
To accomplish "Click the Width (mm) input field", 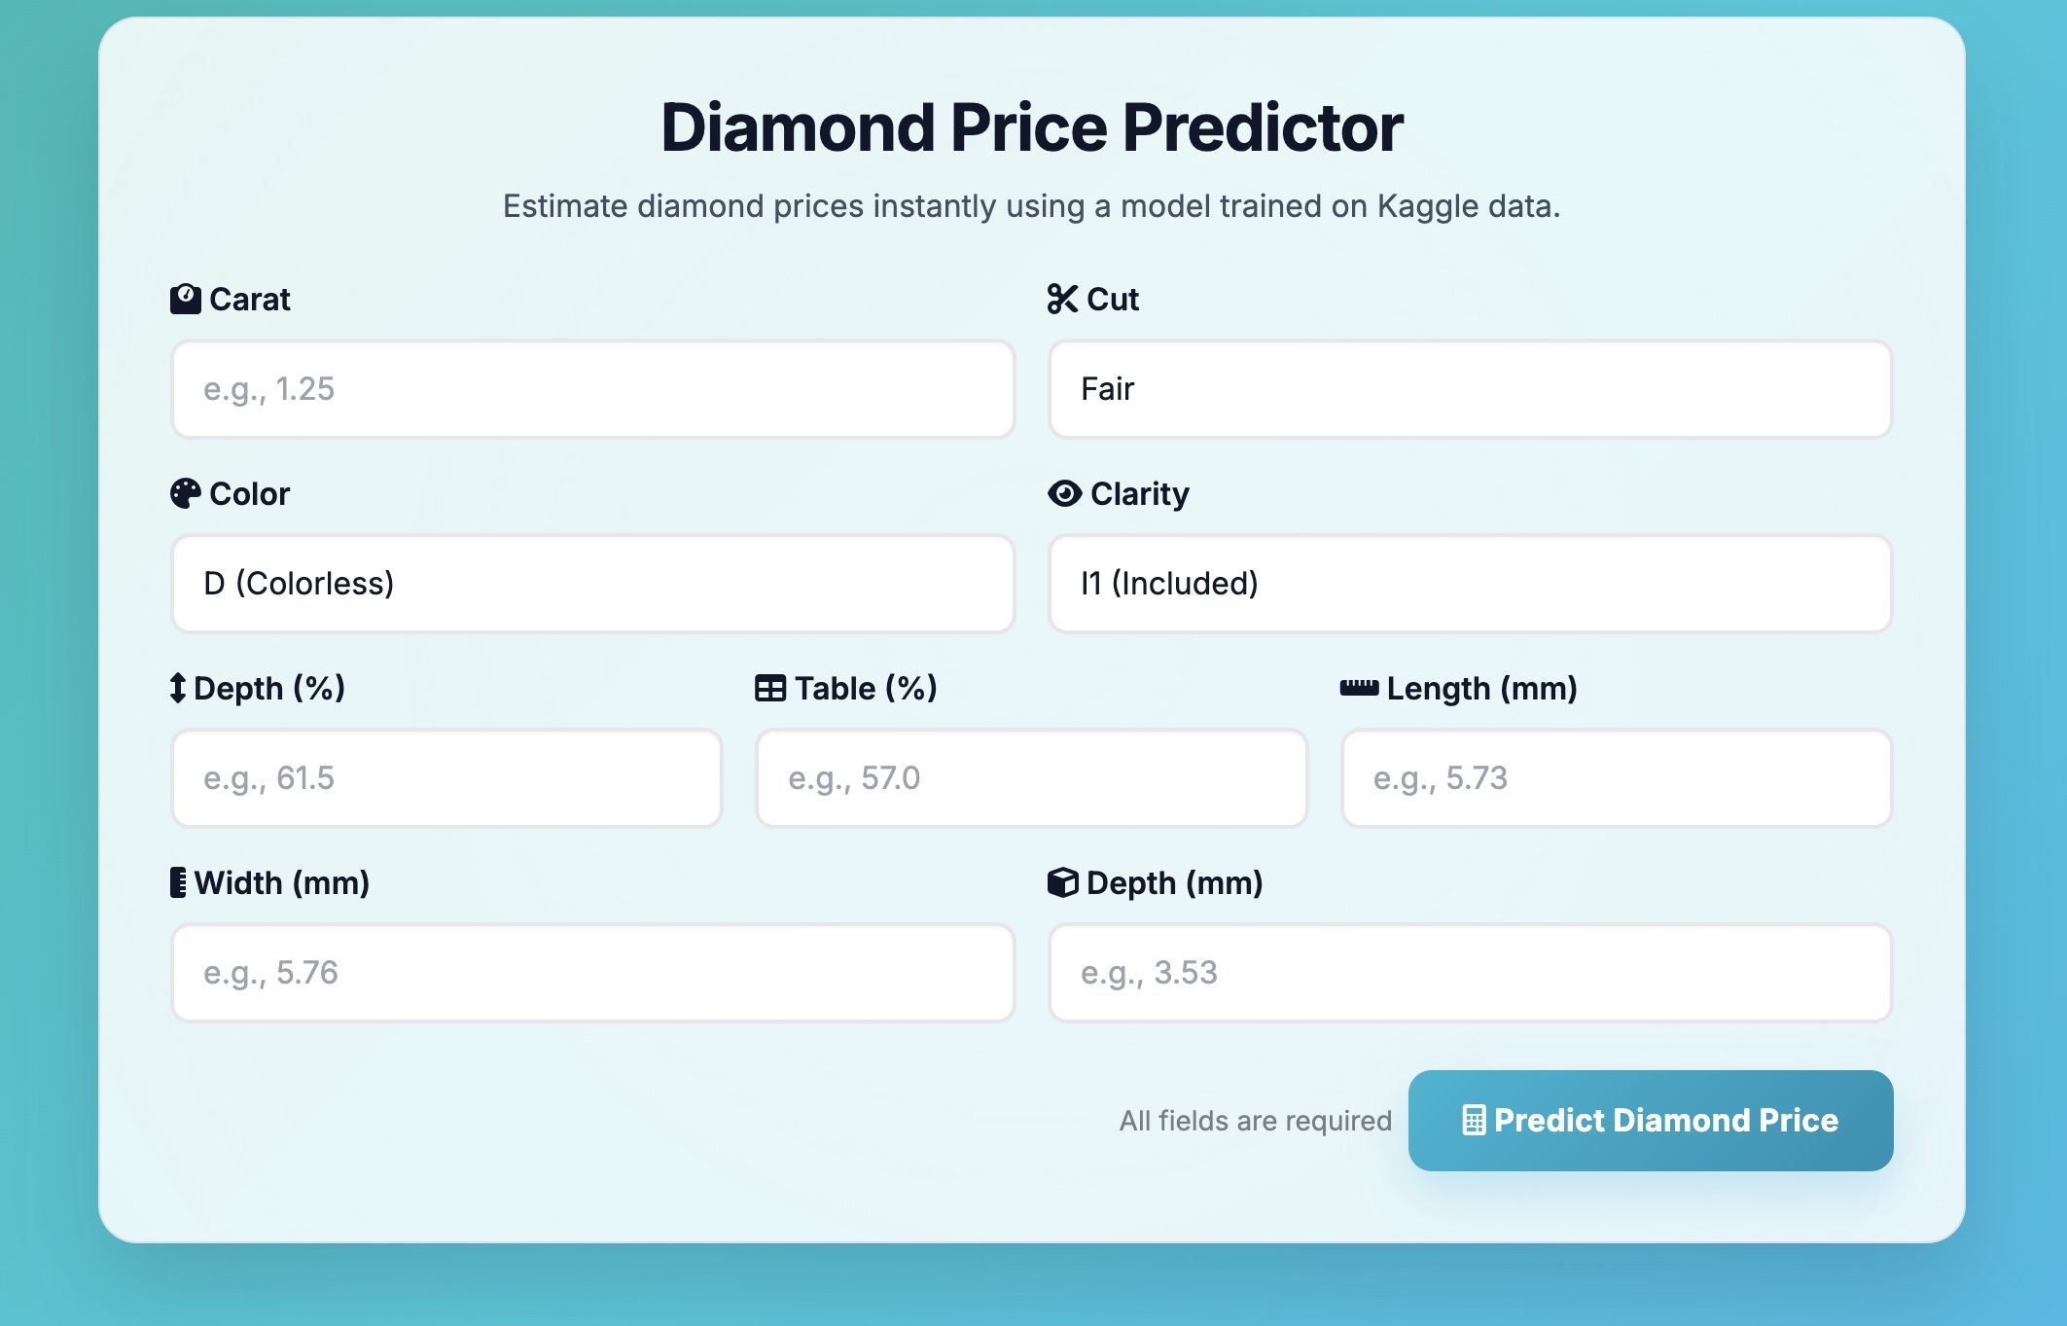I will (592, 973).
